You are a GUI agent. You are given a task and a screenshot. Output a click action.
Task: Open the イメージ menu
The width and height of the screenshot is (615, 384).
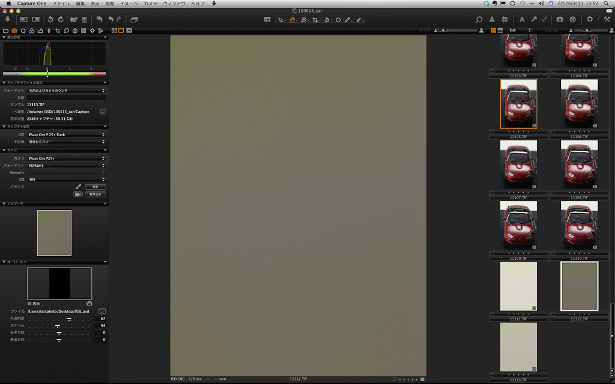click(x=129, y=4)
